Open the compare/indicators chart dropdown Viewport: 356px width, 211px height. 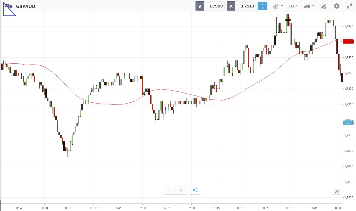coord(278,6)
